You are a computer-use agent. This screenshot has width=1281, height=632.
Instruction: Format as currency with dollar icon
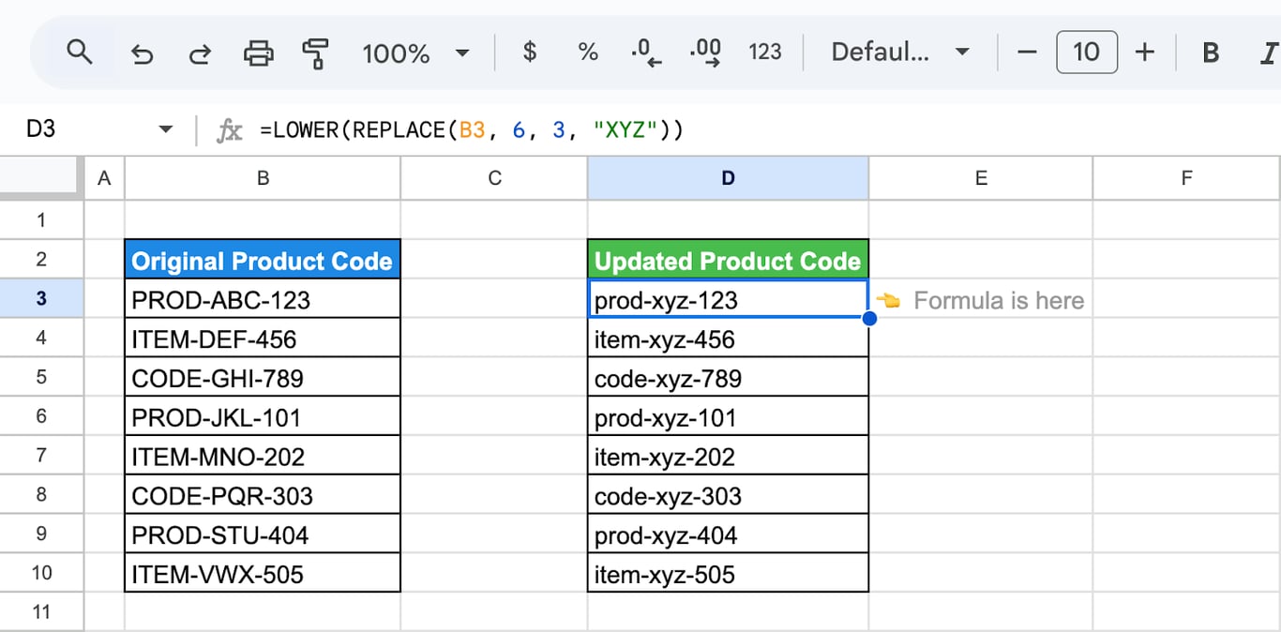[x=530, y=52]
